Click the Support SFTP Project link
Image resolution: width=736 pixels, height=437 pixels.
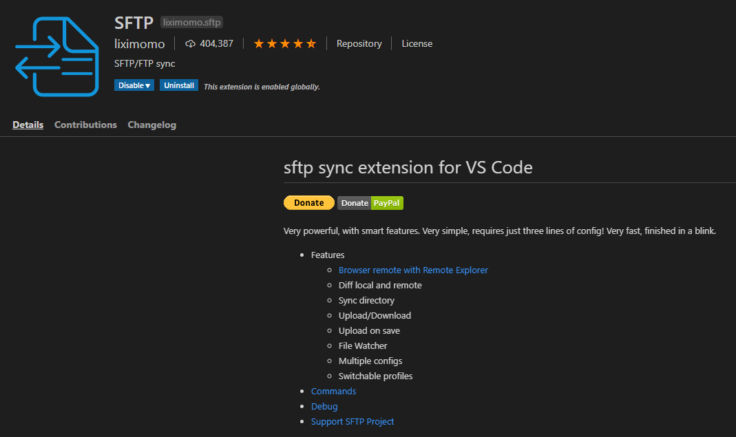(x=353, y=421)
